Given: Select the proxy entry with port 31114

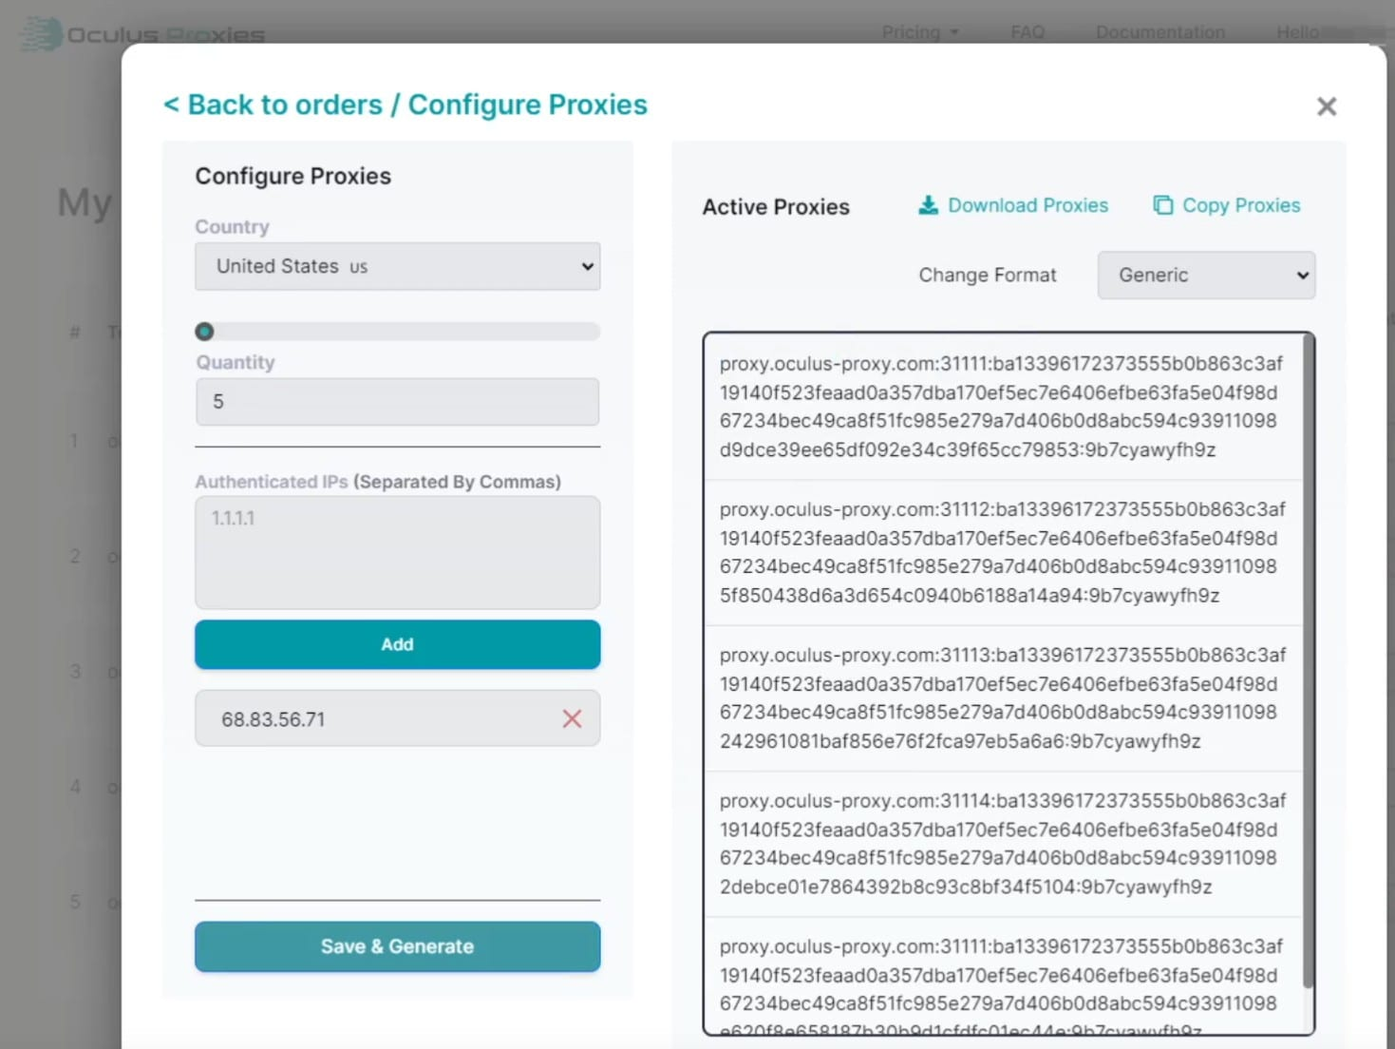Looking at the screenshot, I should click(x=1002, y=844).
